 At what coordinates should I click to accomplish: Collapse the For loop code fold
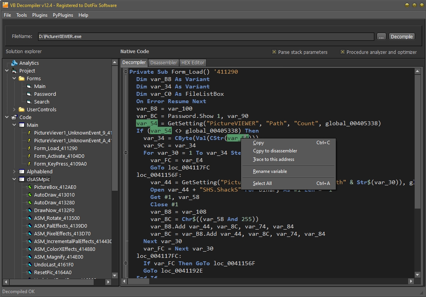126,153
